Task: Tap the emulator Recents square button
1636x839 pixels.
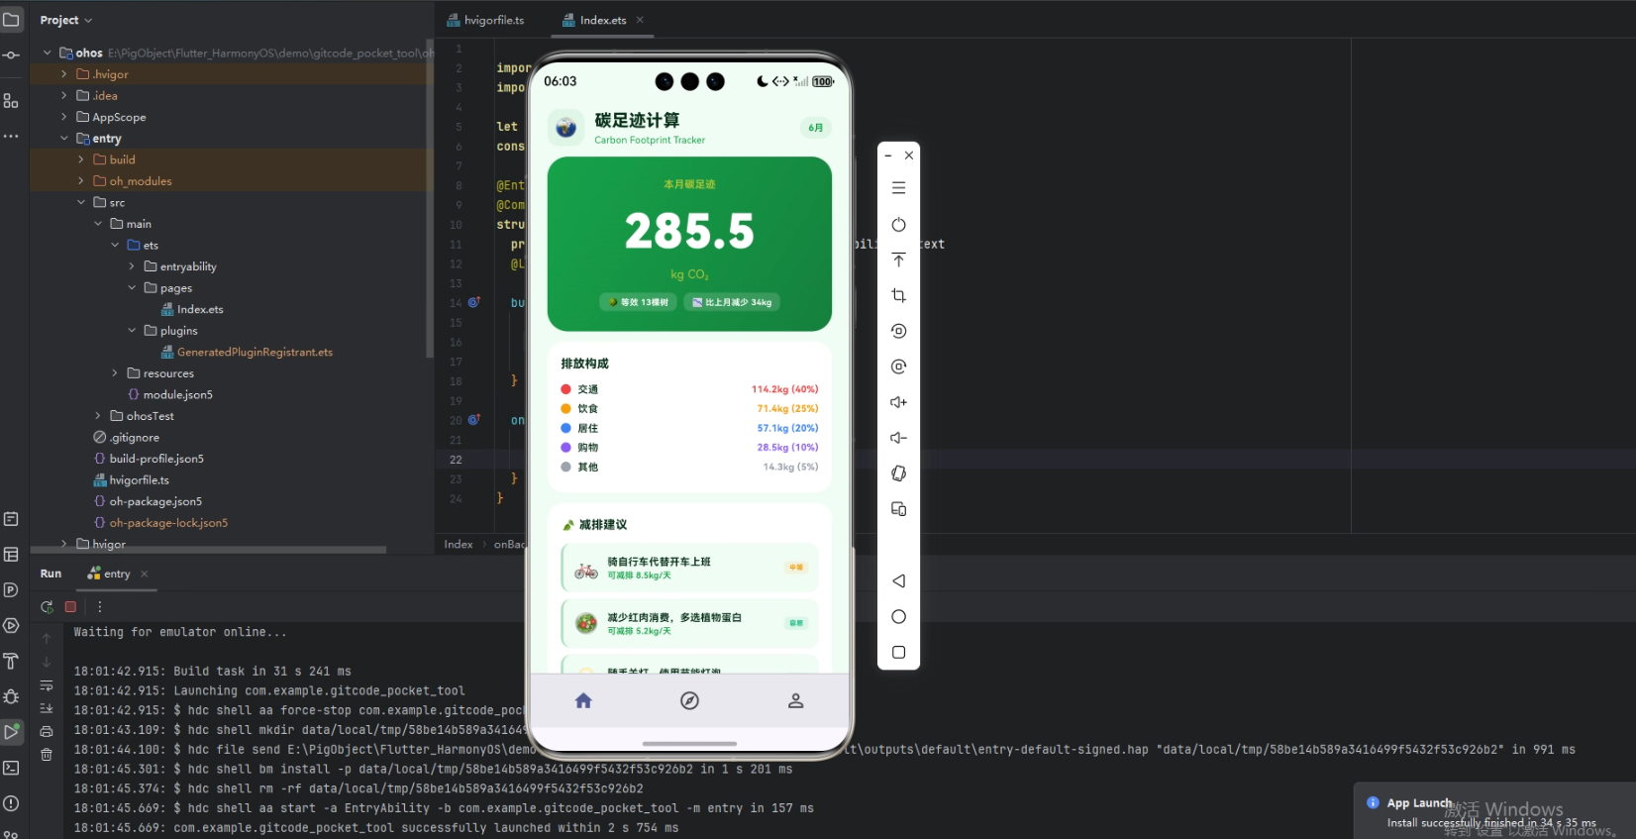Action: 898,653
